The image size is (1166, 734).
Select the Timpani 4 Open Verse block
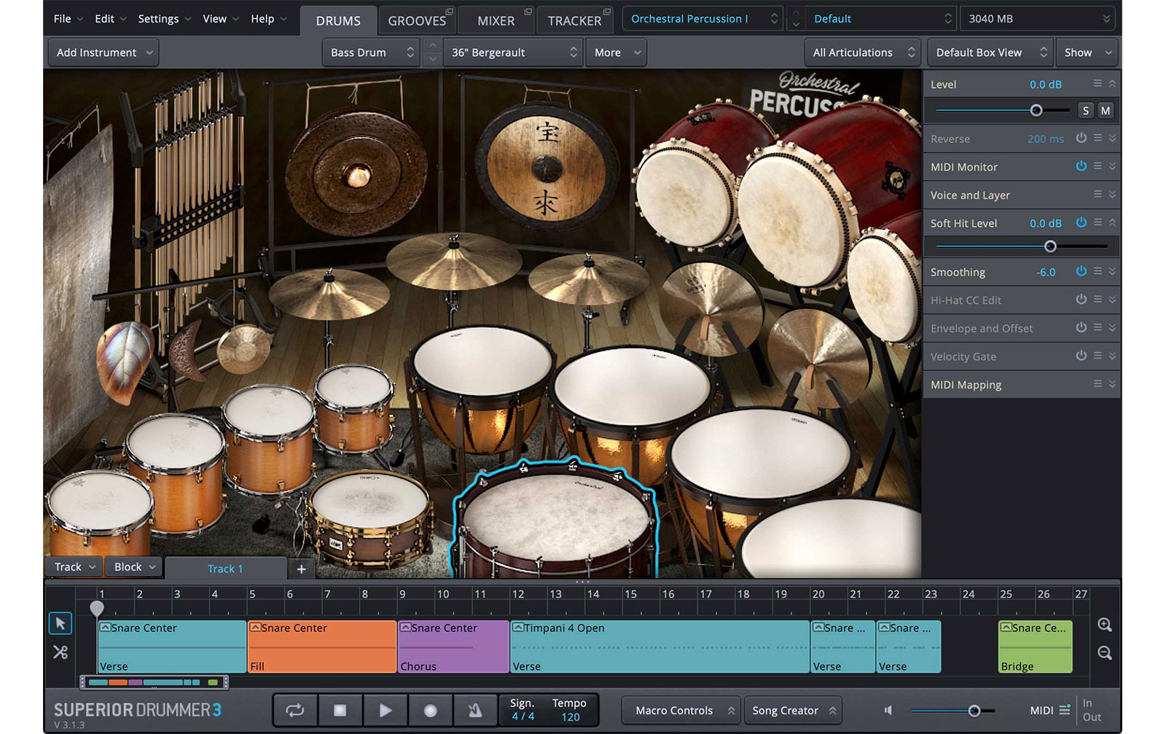click(660, 647)
